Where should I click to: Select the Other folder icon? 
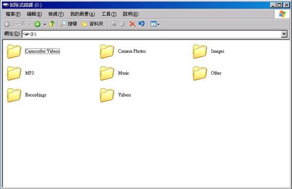tap(200, 73)
